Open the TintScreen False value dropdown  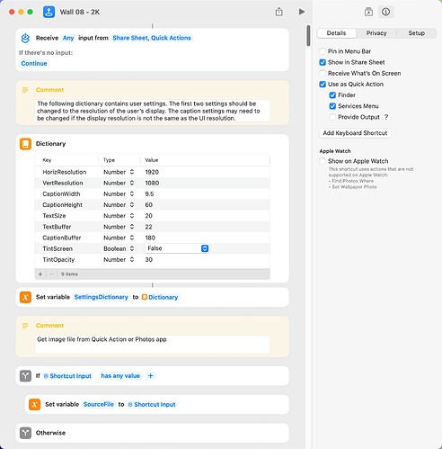pos(176,248)
